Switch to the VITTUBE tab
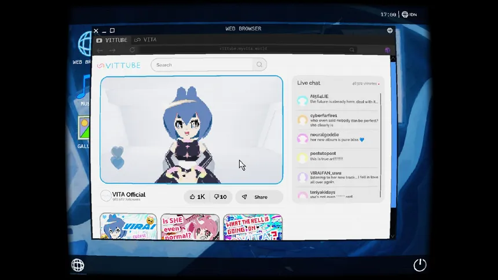The image size is (498, 280). (112, 40)
